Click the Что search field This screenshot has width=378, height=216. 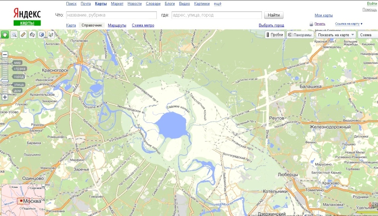click(111, 15)
